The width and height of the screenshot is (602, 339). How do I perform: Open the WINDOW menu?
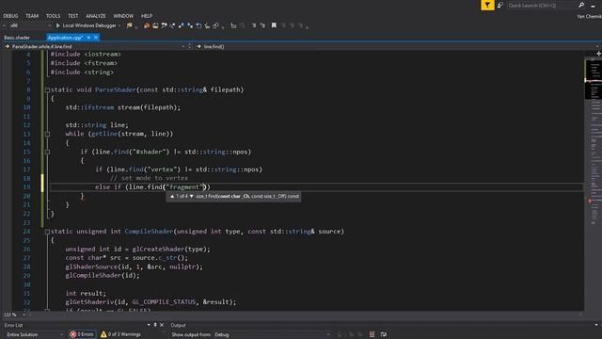pyautogui.click(x=123, y=16)
